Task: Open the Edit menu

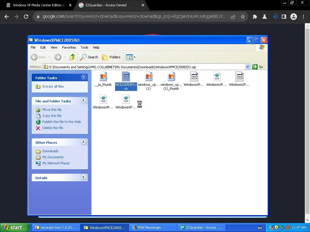Action: pyautogui.click(x=43, y=47)
